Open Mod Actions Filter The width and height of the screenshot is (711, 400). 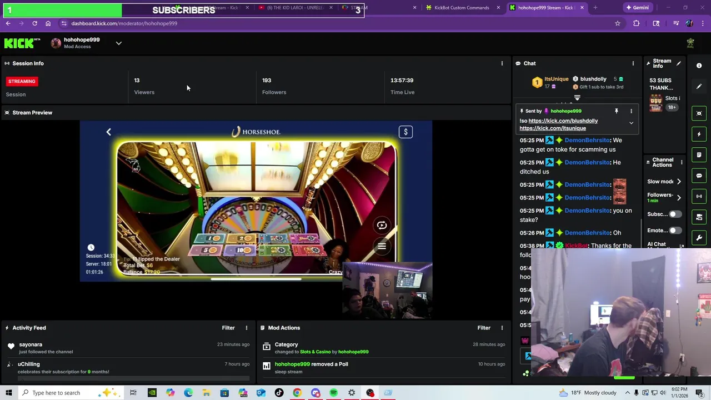(484, 328)
